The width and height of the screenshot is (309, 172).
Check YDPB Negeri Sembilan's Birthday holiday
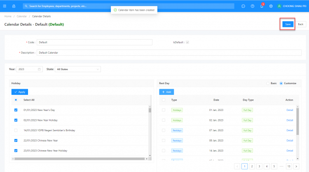pyautogui.click(x=16, y=130)
